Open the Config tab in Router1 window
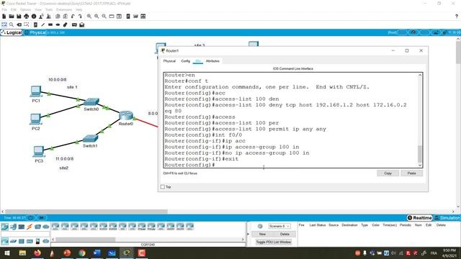The image size is (461, 259). pyautogui.click(x=186, y=61)
